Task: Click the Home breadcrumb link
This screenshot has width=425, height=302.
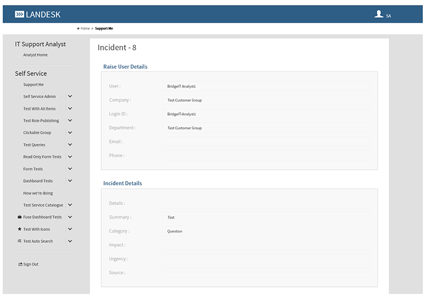Action: tap(85, 28)
